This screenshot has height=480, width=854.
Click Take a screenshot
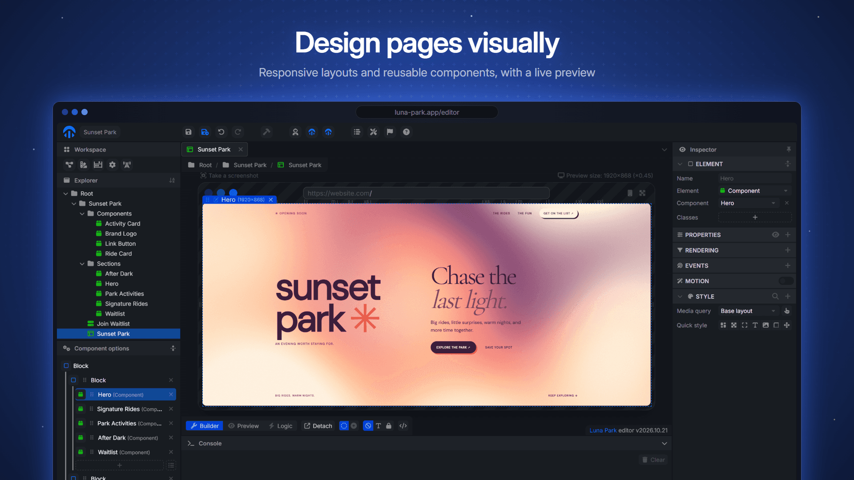point(229,176)
